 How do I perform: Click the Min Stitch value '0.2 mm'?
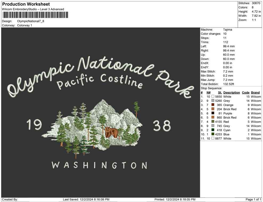point(228,76)
